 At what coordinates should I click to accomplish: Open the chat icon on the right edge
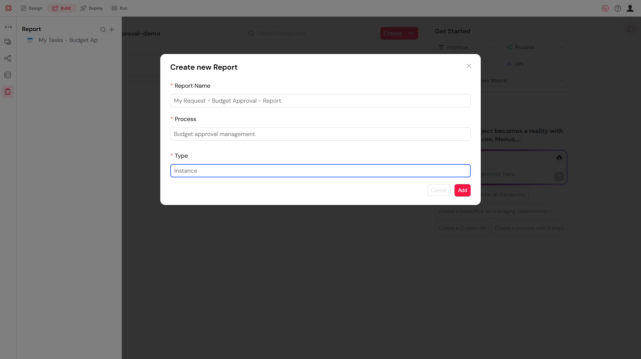coord(632,29)
